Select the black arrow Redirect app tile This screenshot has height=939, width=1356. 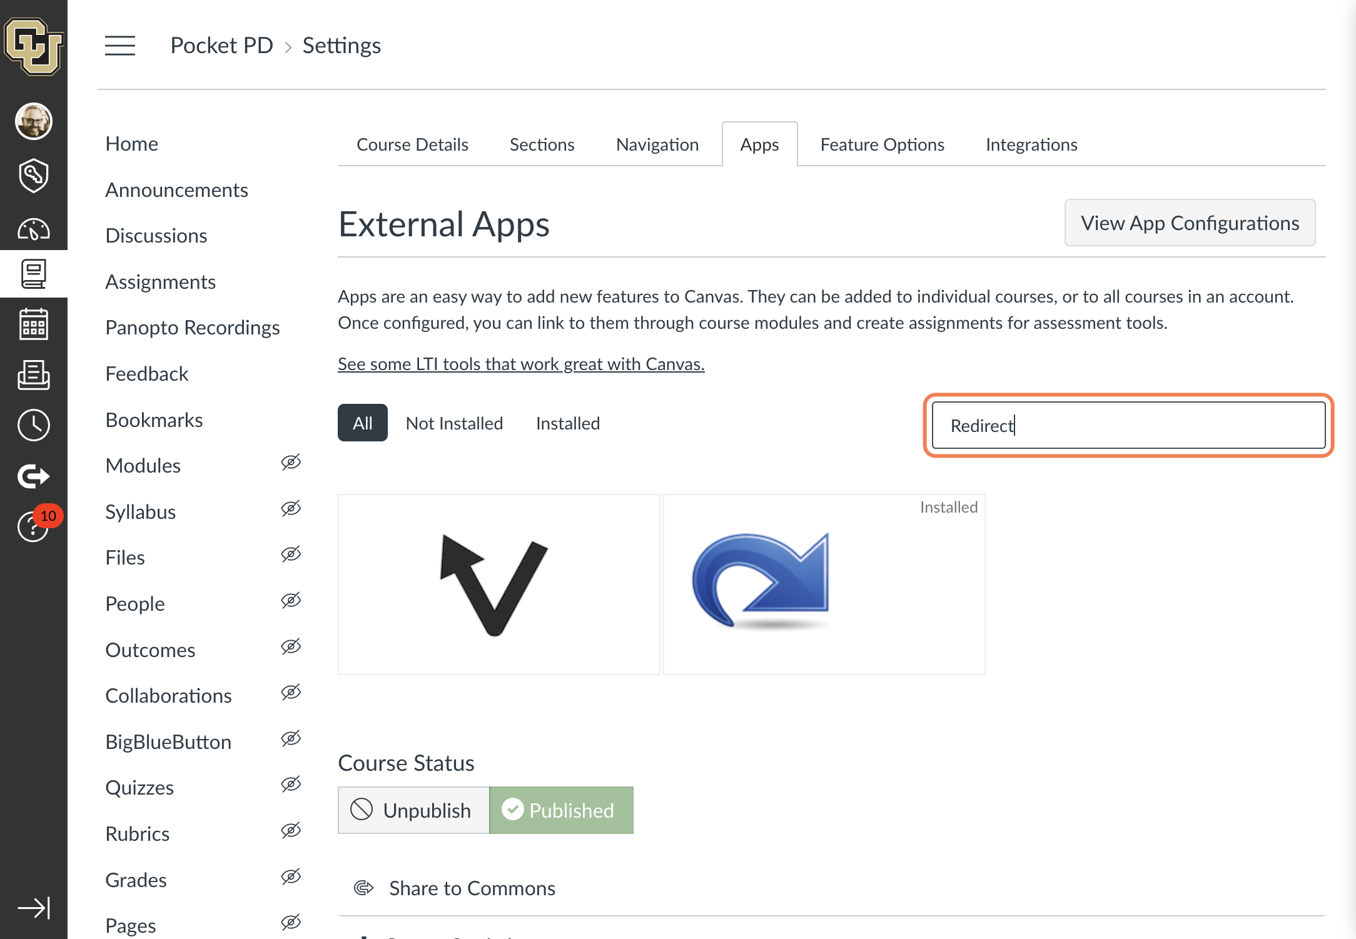[498, 585]
